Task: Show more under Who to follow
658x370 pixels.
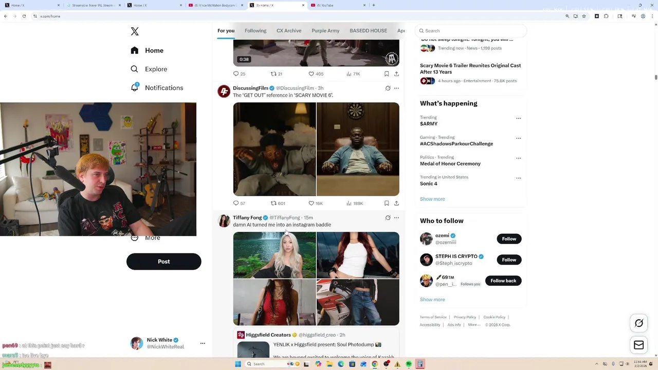Action: pyautogui.click(x=432, y=300)
